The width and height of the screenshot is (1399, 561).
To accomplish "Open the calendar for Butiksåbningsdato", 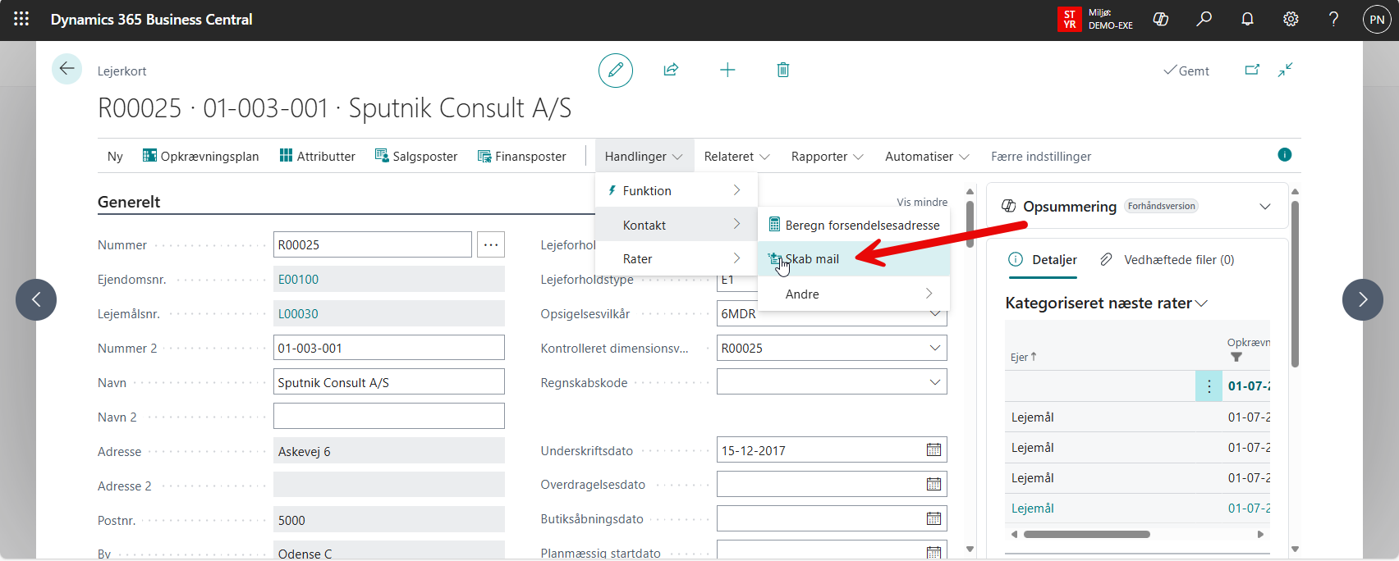I will (x=933, y=518).
